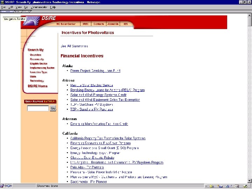Screen dimensions: 252x189
Task: Open Search By Overview link
Action: coord(35,55)
